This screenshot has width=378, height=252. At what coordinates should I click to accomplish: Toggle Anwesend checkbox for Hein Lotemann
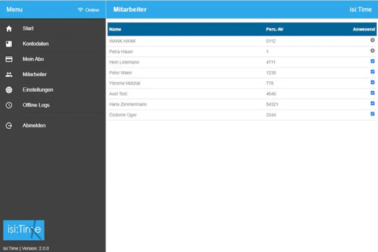pos(372,61)
